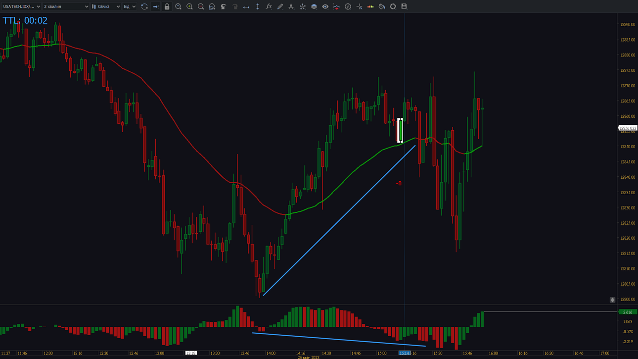Click the time range magnifier icon
The width and height of the screenshot is (638, 359).
click(x=178, y=6)
